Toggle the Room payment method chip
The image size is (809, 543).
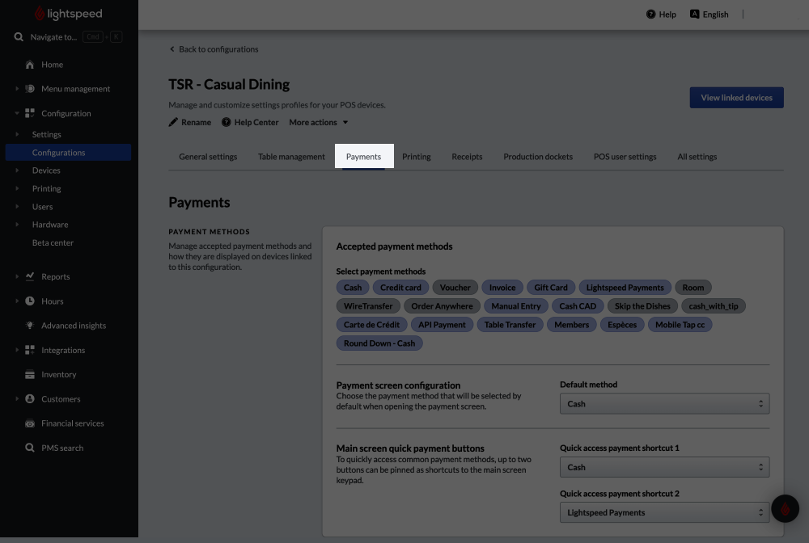coord(693,288)
